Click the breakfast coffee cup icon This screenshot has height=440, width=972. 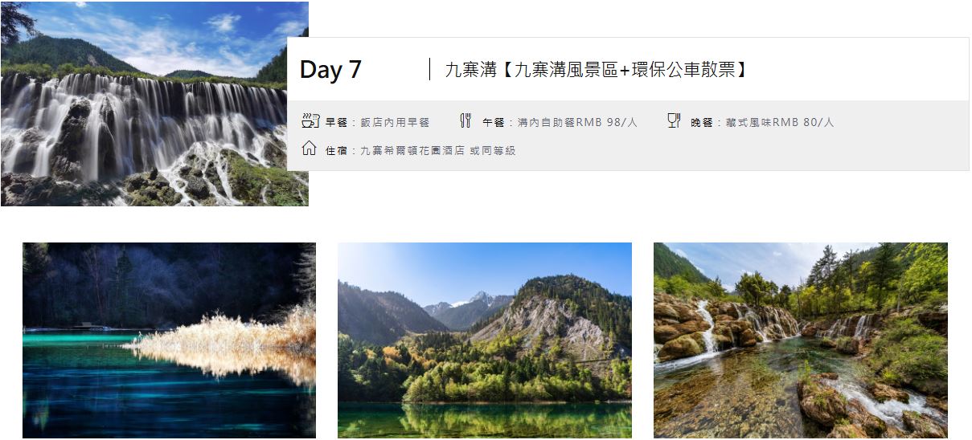coord(310,121)
